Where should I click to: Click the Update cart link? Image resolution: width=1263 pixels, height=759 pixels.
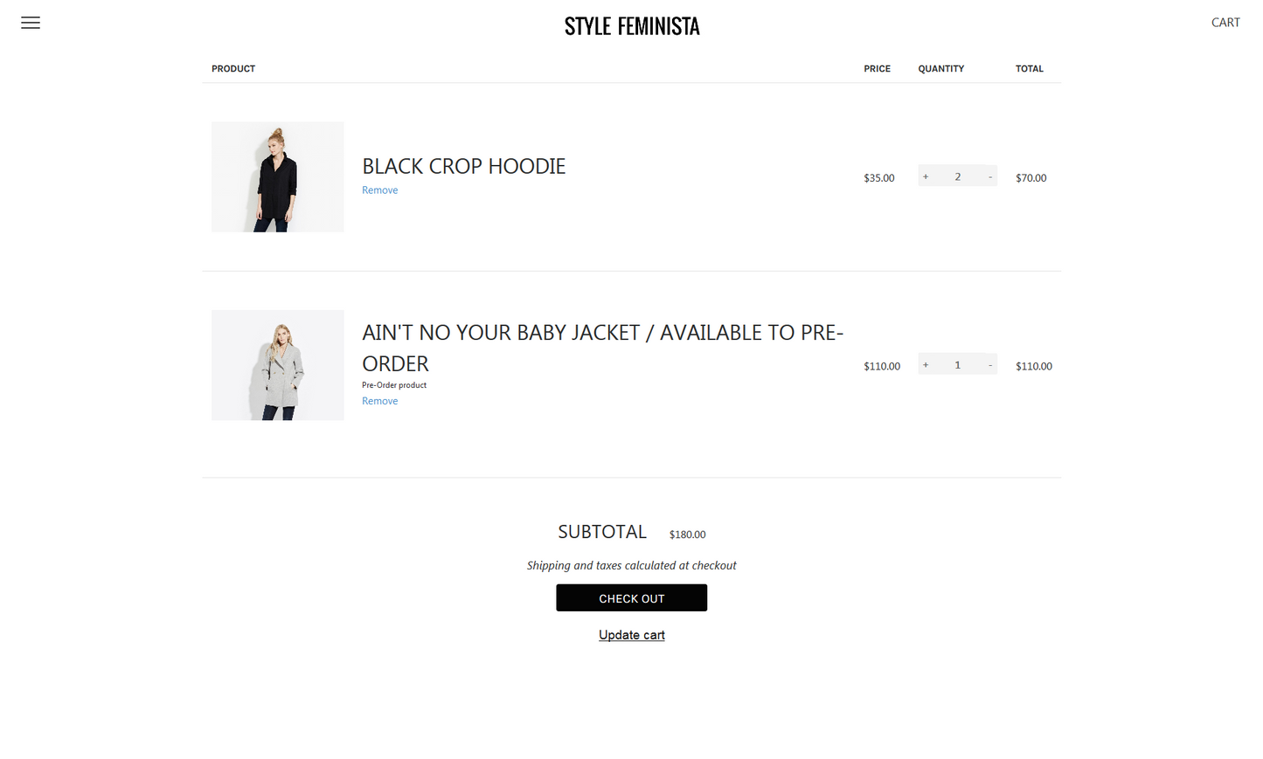[x=631, y=635]
